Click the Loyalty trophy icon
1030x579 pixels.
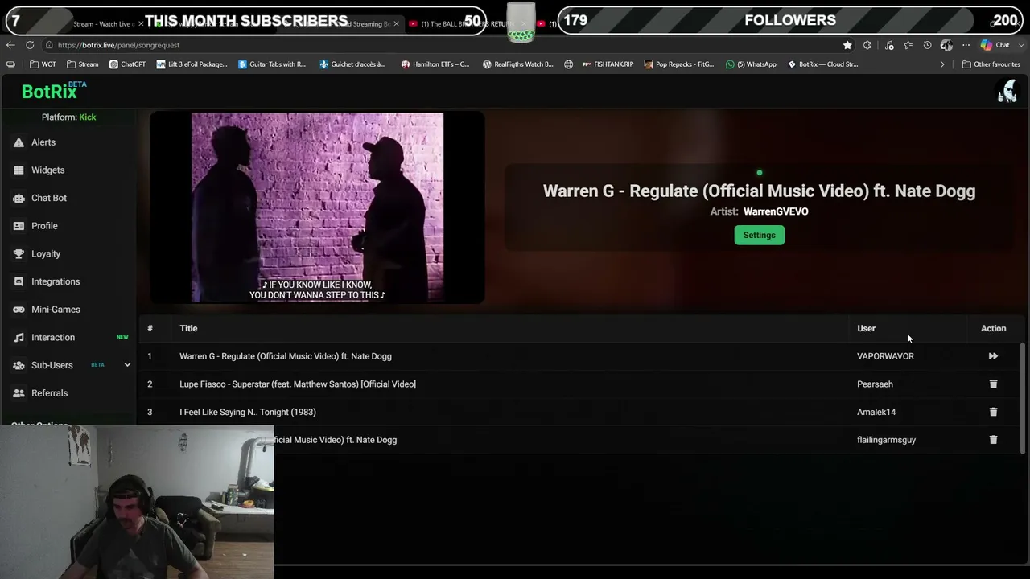(19, 254)
